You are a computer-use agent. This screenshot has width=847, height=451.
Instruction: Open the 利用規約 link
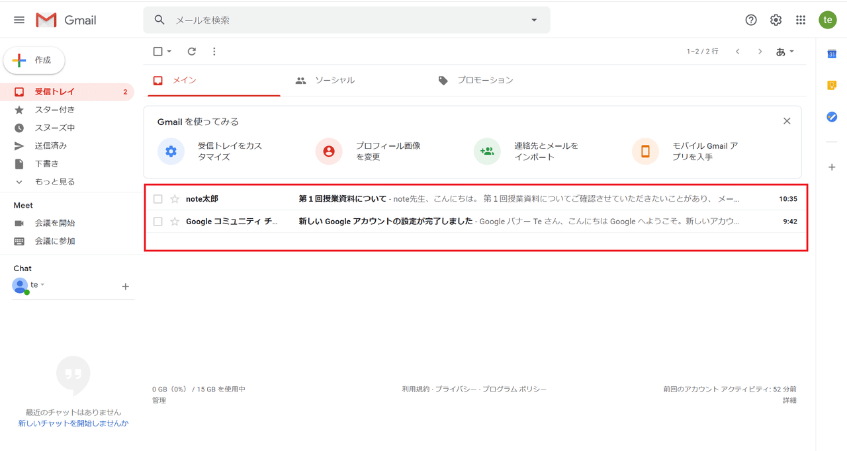tap(416, 389)
